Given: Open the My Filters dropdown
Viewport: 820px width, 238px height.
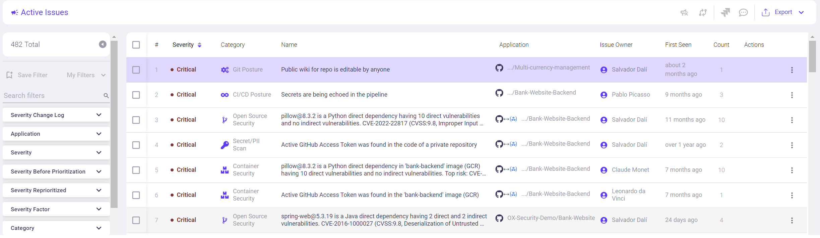Looking at the screenshot, I should click(x=86, y=75).
